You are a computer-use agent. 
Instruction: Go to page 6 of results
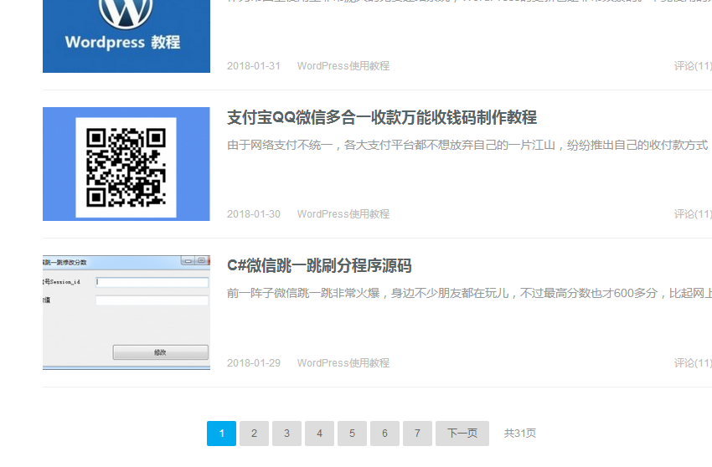[384, 434]
